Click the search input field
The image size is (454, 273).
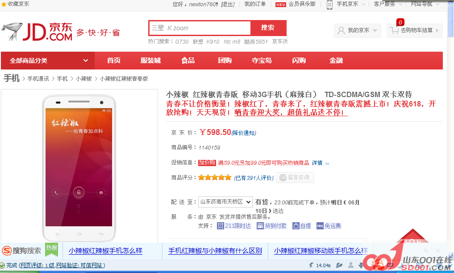point(199,28)
